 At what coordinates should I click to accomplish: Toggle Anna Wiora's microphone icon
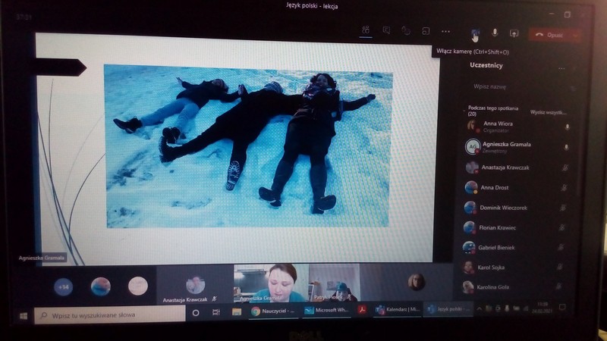[x=566, y=127]
